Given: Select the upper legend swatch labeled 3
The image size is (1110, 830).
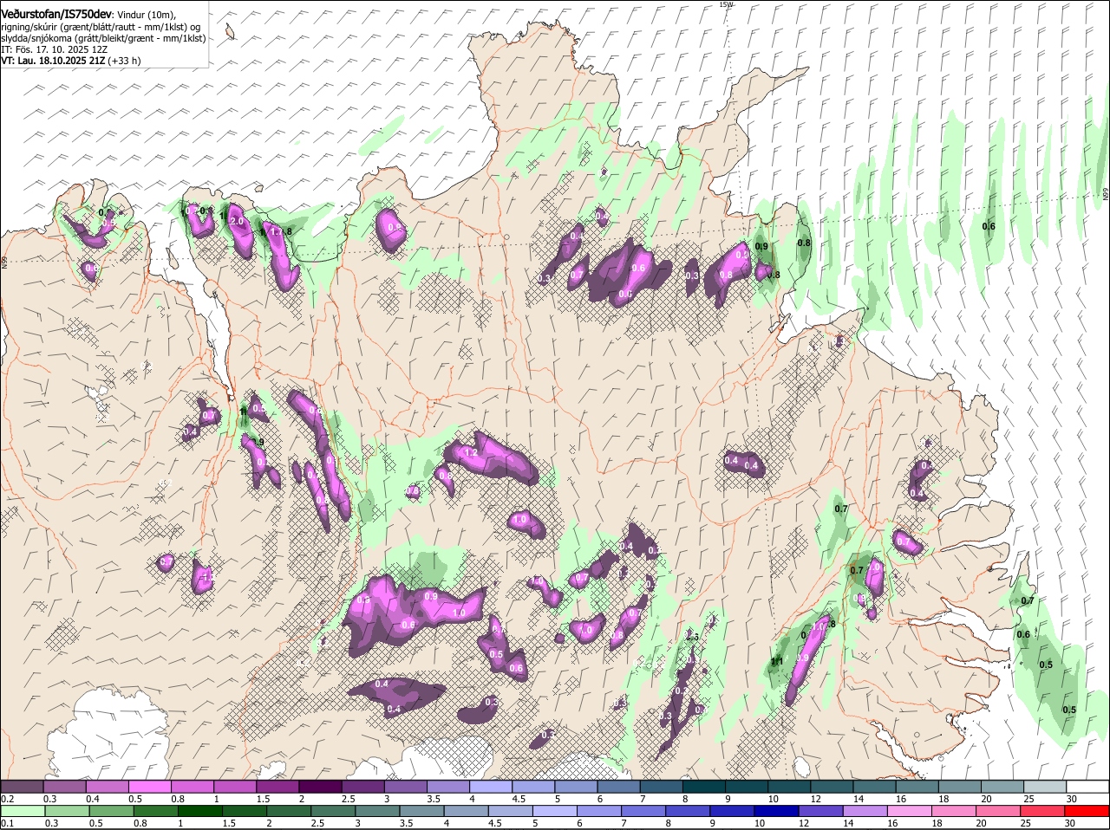Looking at the screenshot, I should pos(404,786).
